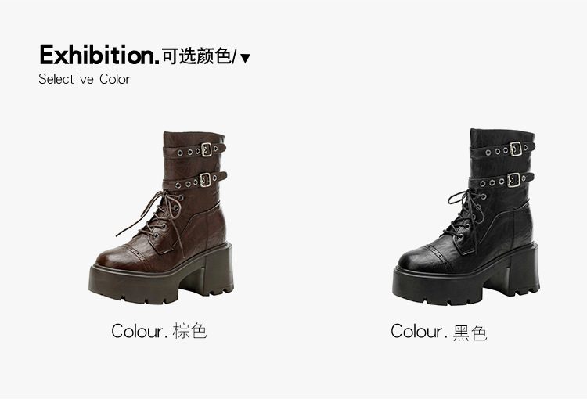Click the 'Exhibition.' heading text
This screenshot has width=587, height=417.
tap(99, 55)
